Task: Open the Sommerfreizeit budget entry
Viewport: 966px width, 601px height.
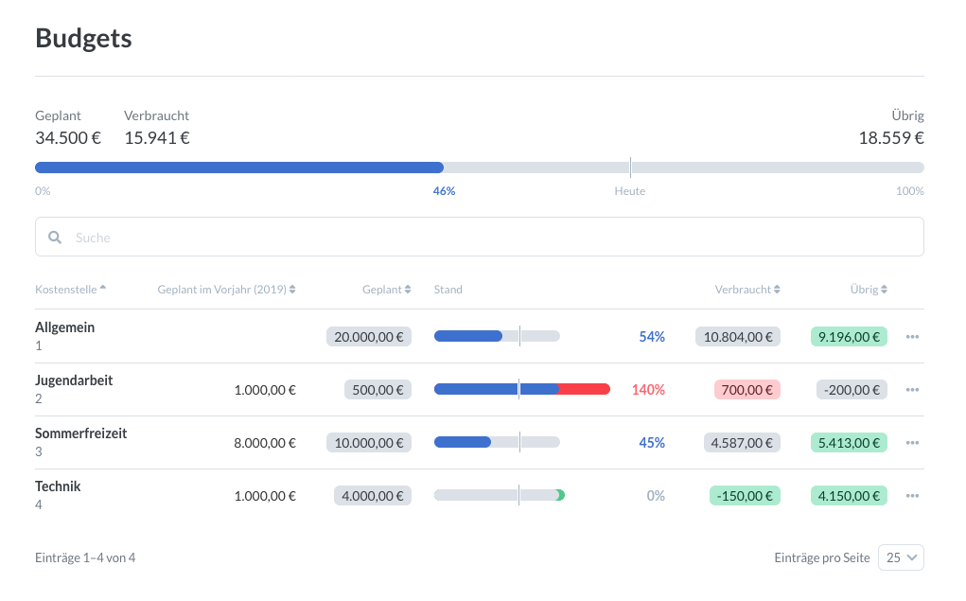Action: point(80,433)
